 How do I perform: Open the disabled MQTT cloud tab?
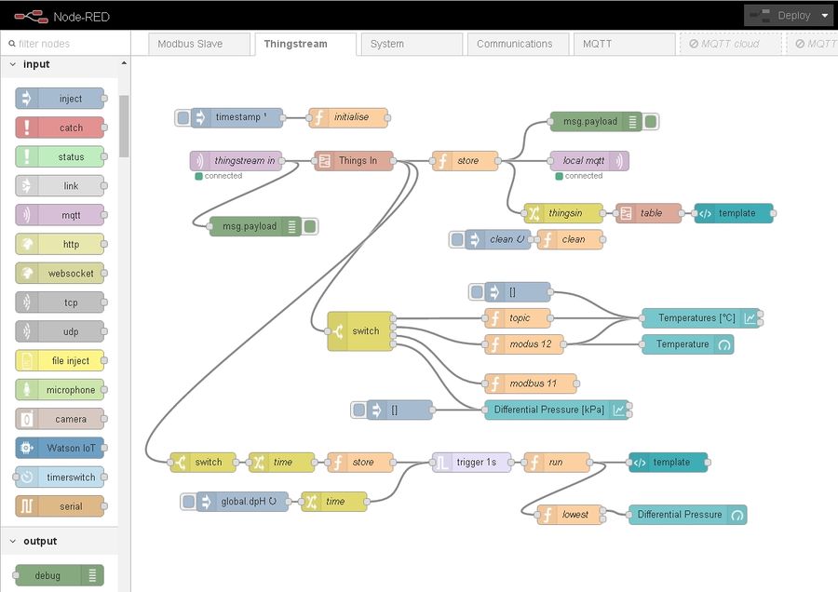(731, 44)
